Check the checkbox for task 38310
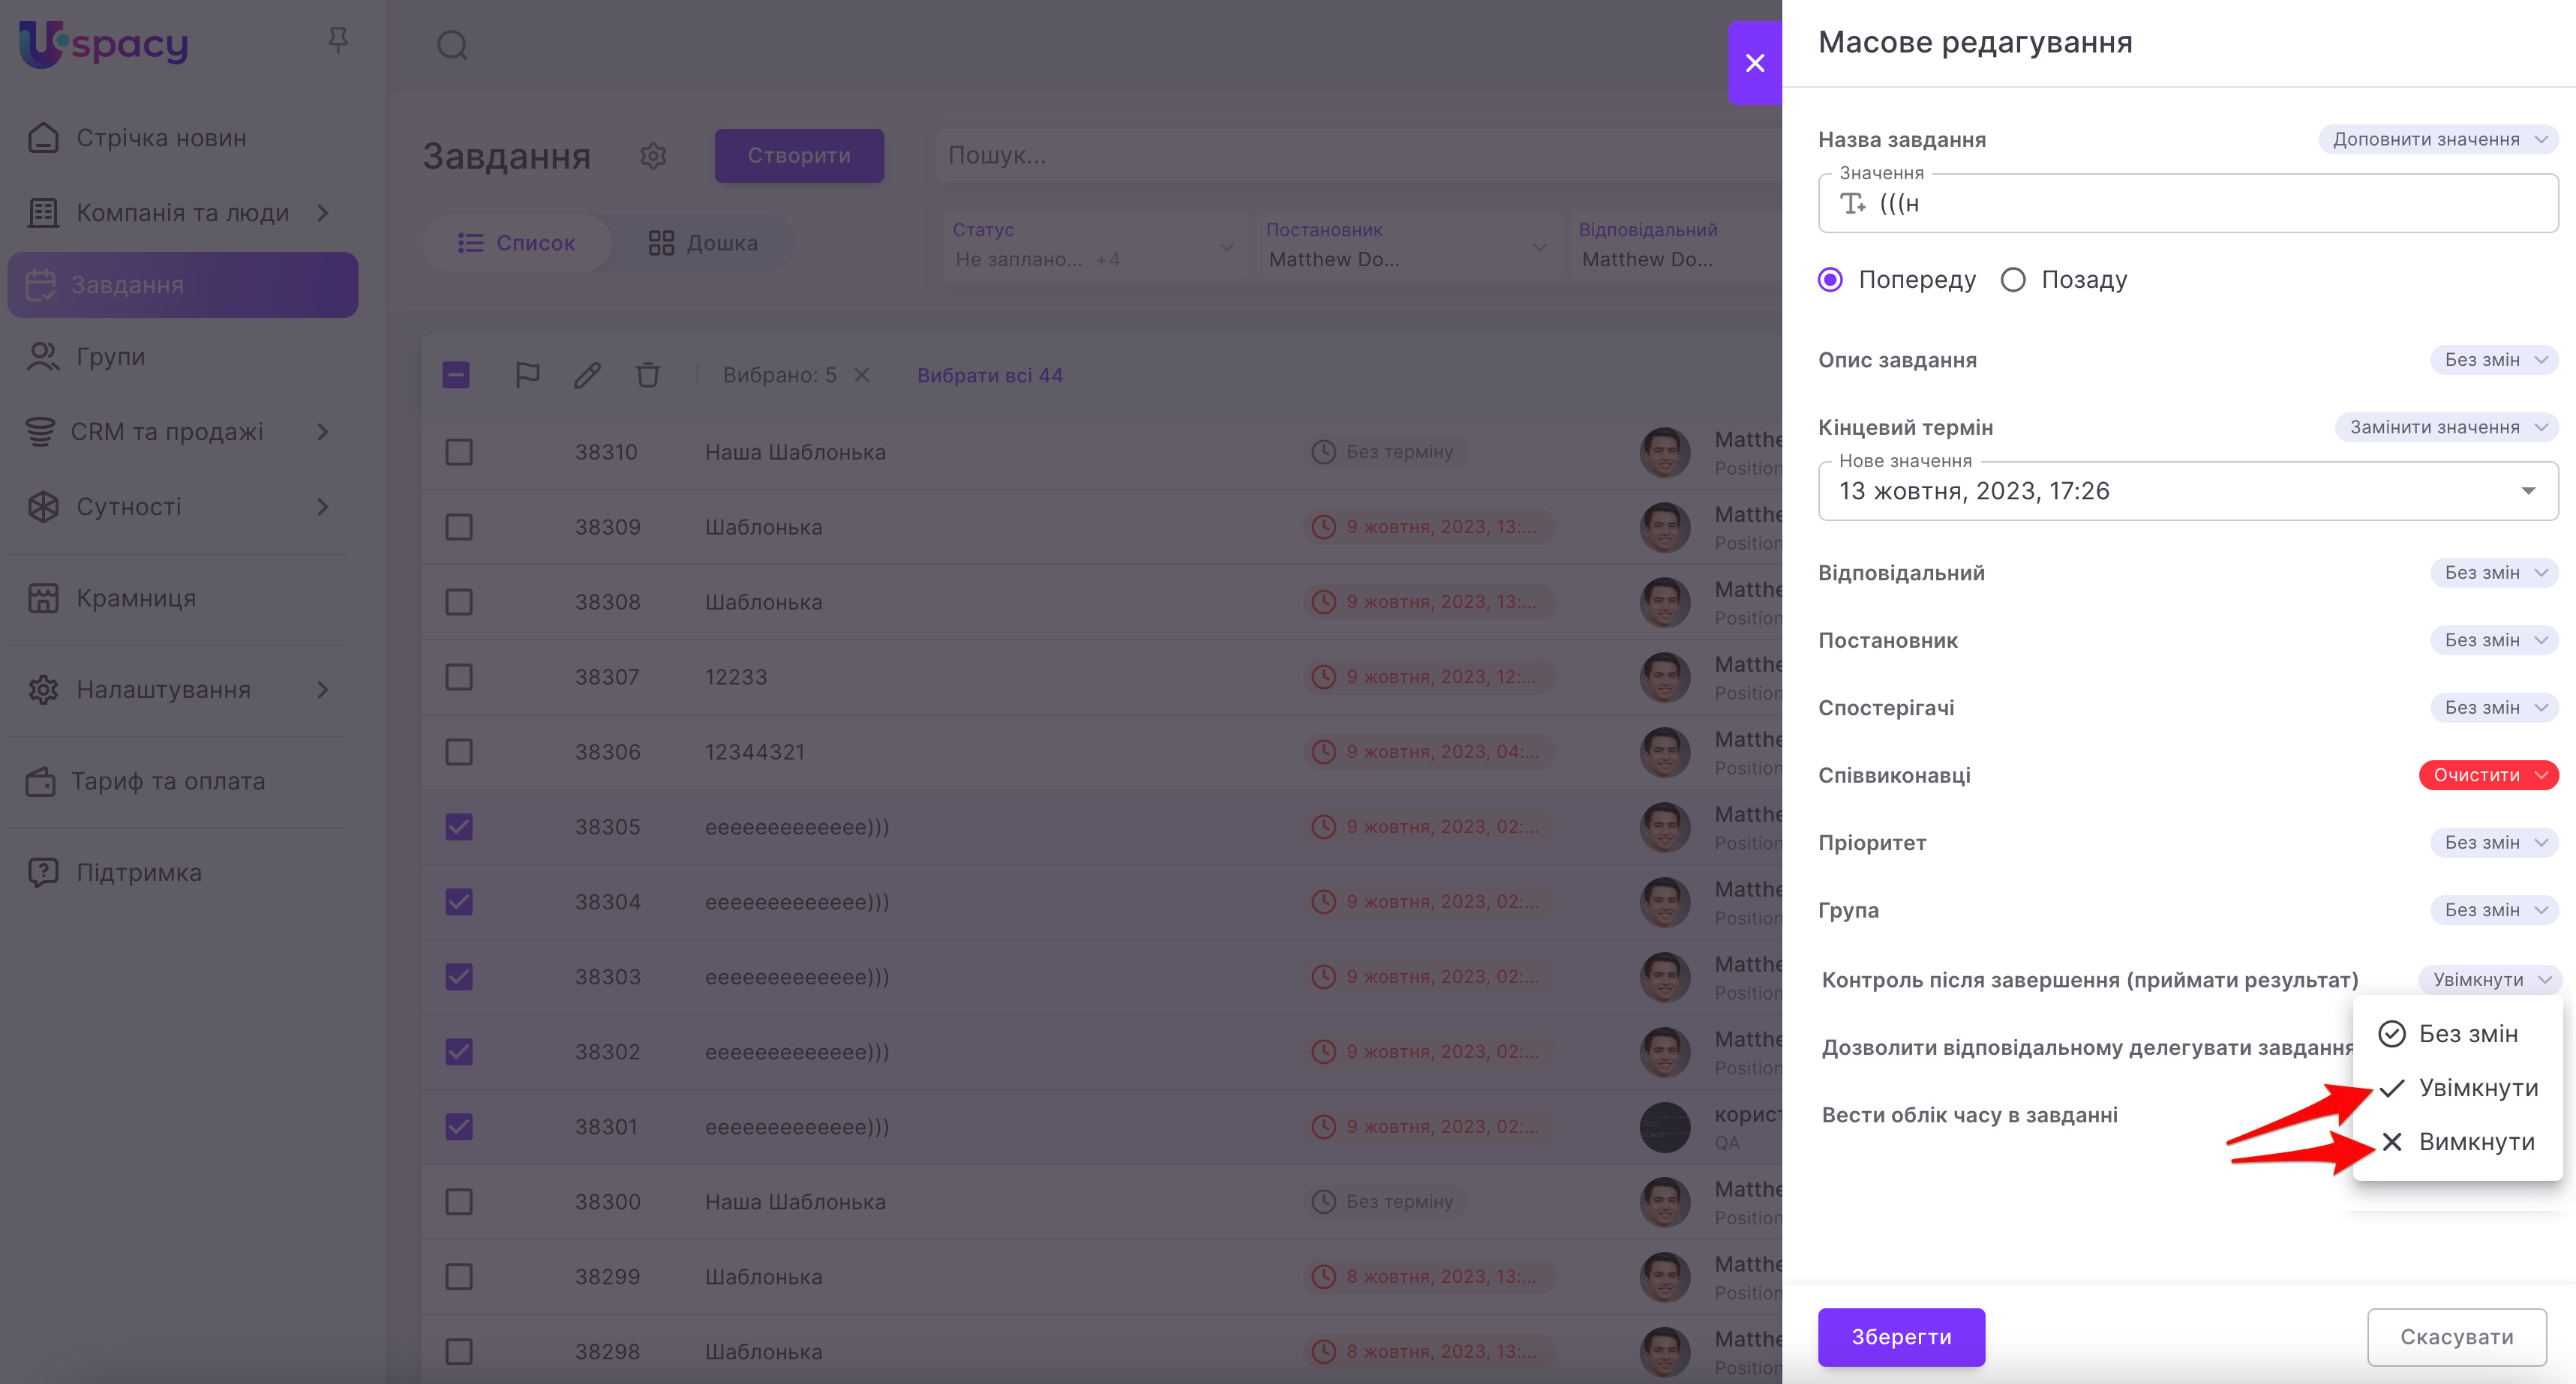 tap(459, 451)
